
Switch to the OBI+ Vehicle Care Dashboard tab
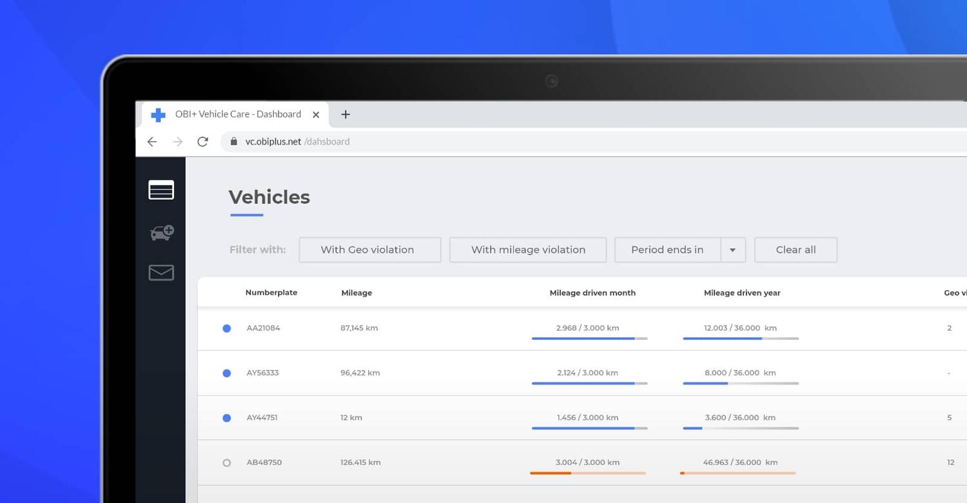237,114
